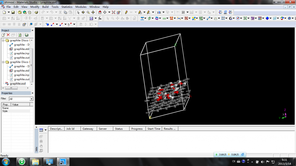
Task: Select the Name property row
Action: point(17,108)
